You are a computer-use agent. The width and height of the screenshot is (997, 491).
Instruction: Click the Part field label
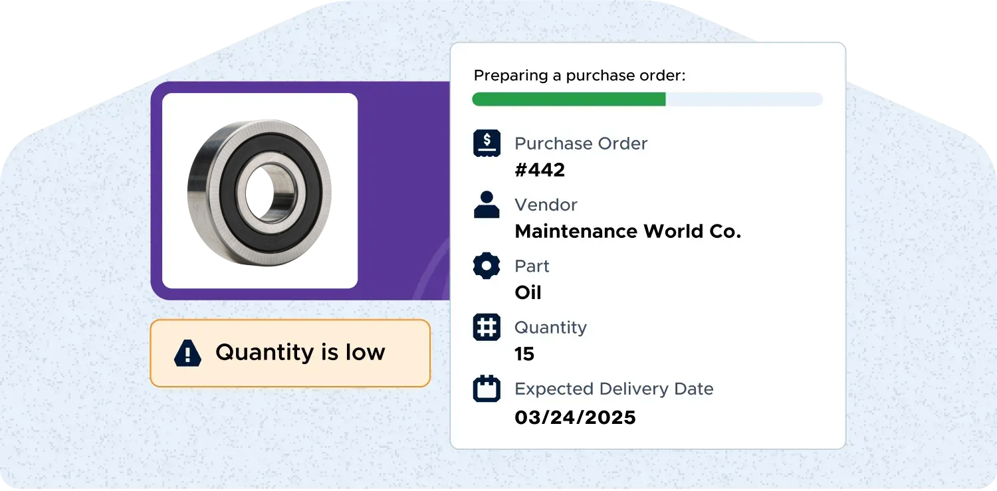click(x=532, y=266)
